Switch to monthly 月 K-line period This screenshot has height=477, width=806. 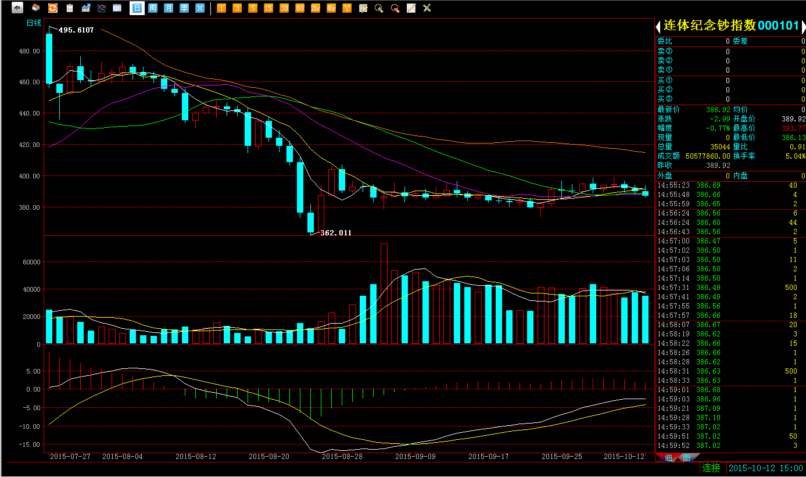[x=169, y=8]
